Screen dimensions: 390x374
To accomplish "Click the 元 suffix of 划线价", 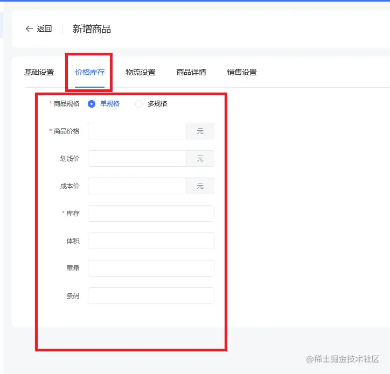I will click(200, 158).
